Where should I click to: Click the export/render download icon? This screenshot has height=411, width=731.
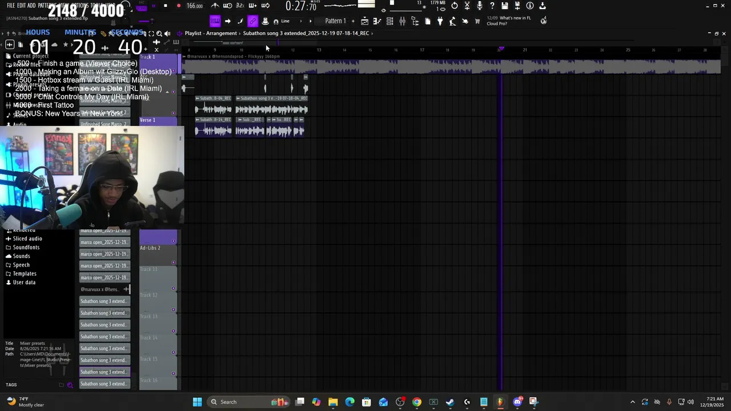(x=542, y=6)
